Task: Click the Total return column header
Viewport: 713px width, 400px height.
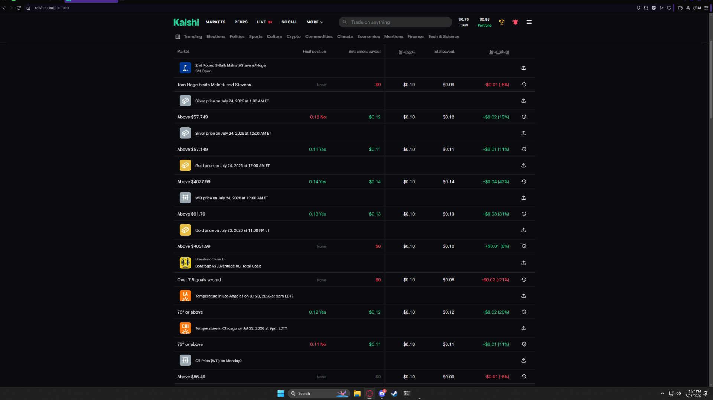Action: pyautogui.click(x=499, y=52)
